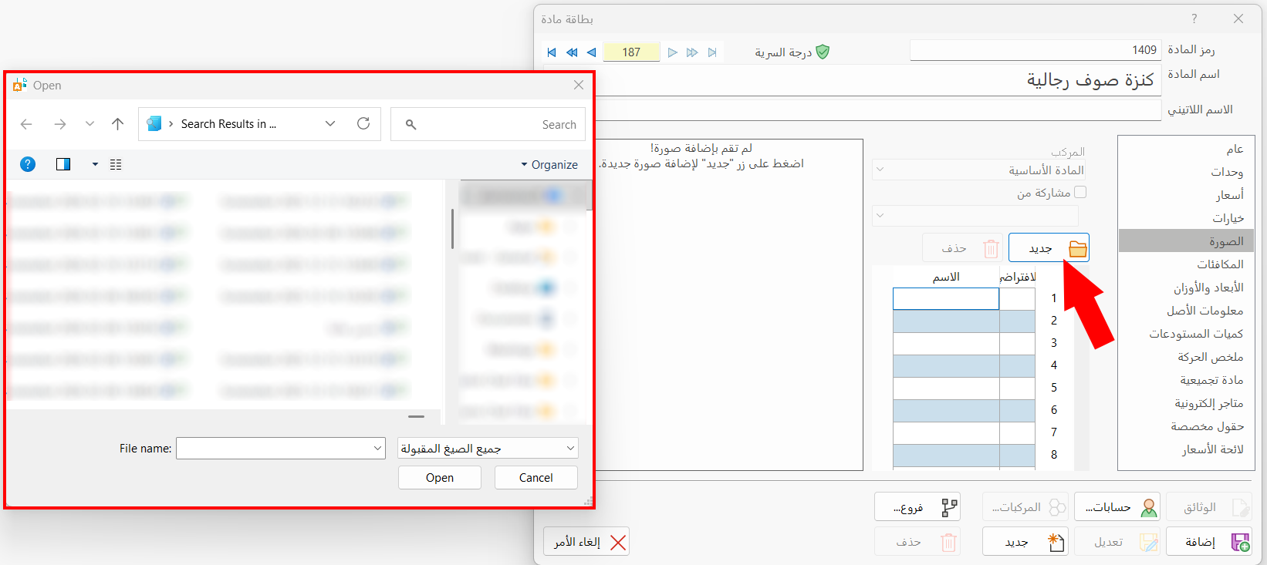Jump forward several records with double-right arrow
This screenshot has height=565, width=1267.
(x=692, y=52)
